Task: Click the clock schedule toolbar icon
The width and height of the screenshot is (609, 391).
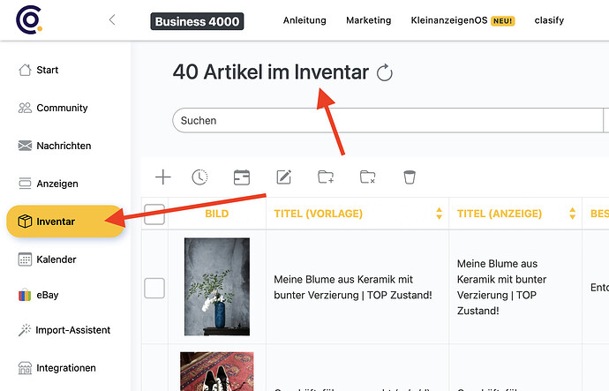Action: tap(200, 177)
